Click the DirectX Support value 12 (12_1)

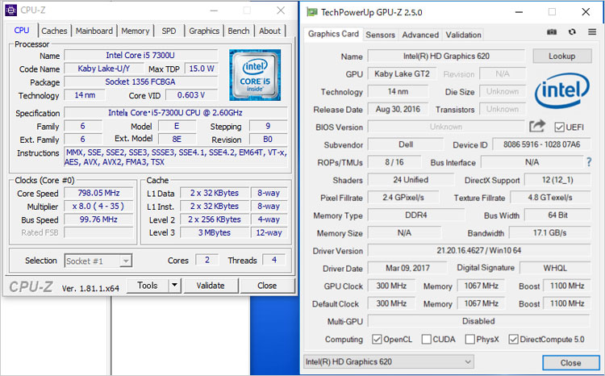tap(557, 180)
